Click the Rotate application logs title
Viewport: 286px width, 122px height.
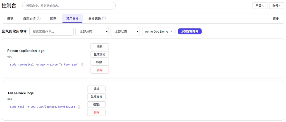[x=26, y=51]
